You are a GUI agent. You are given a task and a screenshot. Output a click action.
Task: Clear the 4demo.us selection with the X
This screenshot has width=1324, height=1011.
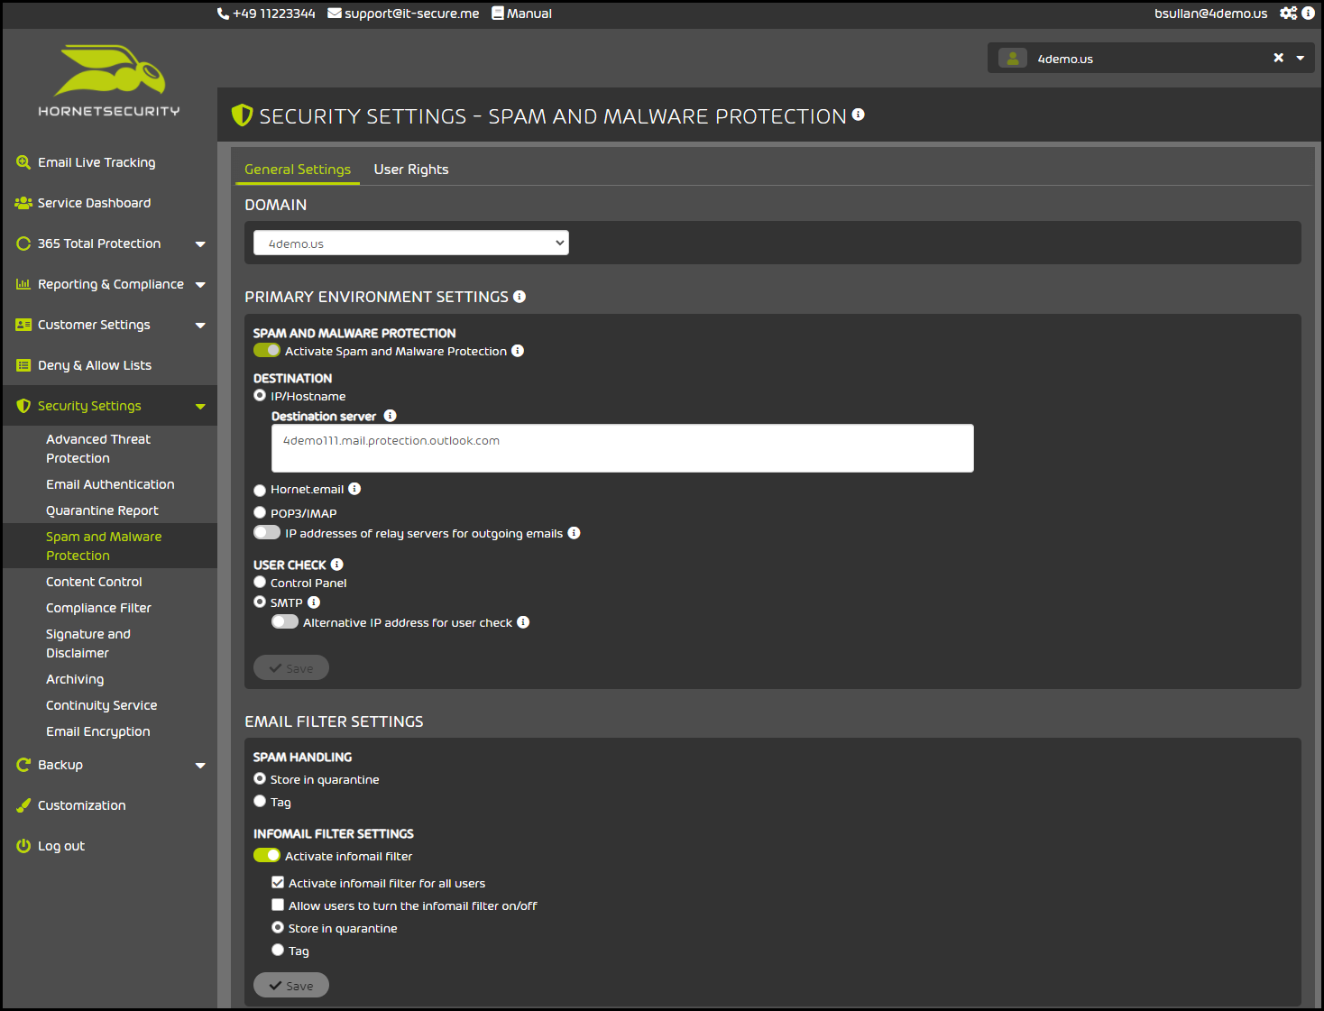(1278, 58)
